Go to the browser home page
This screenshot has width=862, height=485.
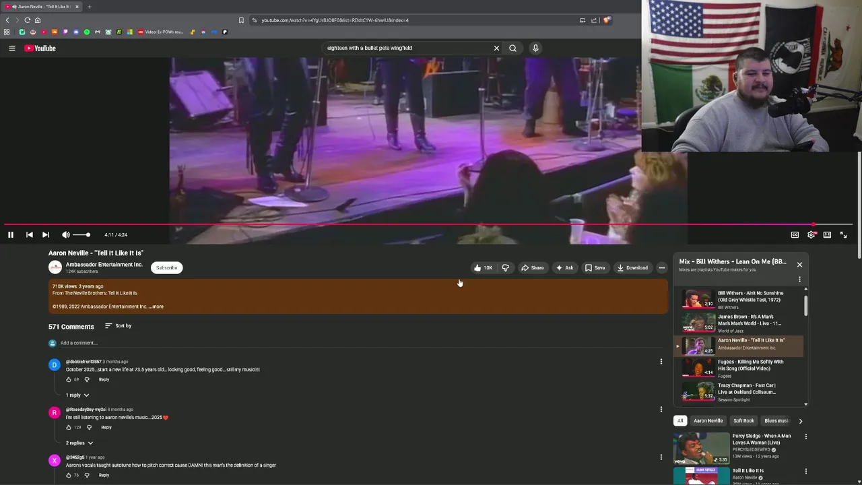pos(38,20)
